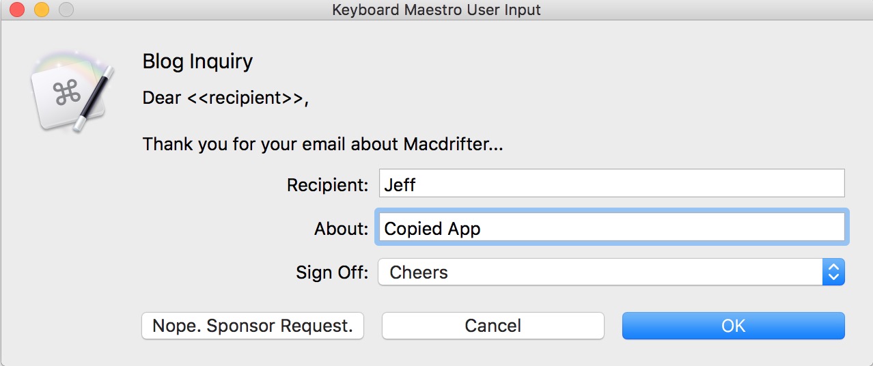
Task: Confirm the dialog with OK
Action: [734, 326]
